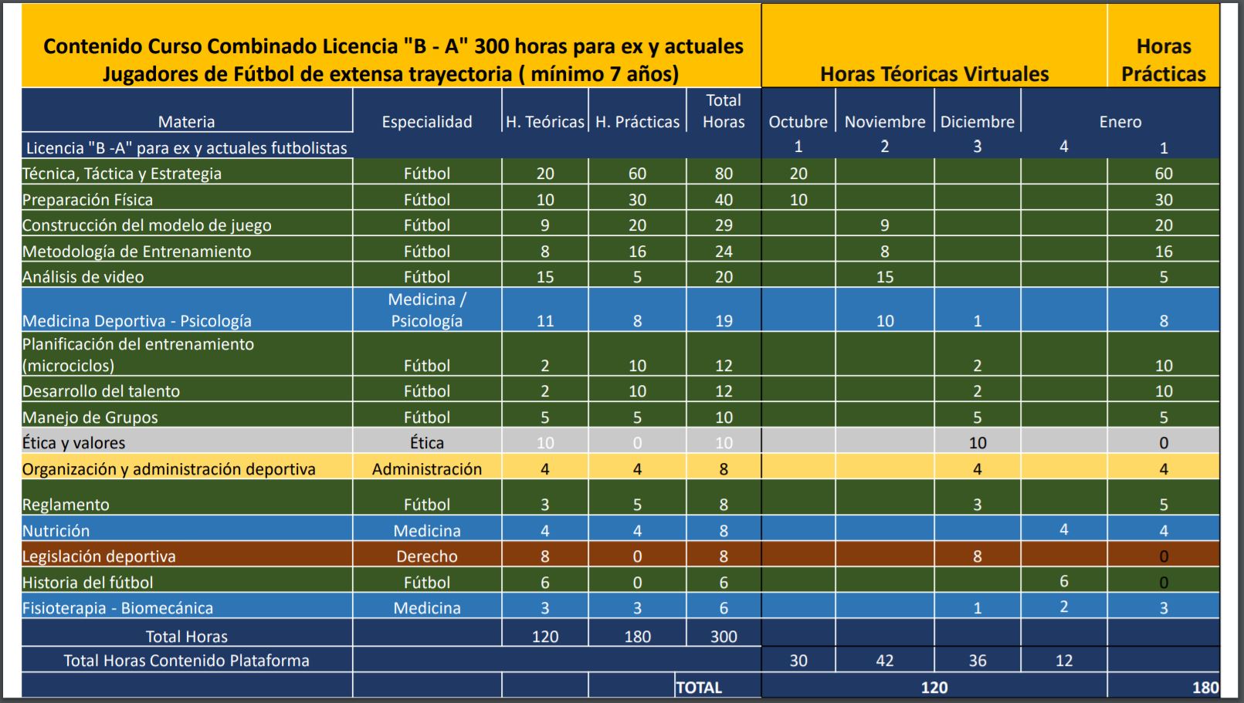Click the 'Manejo de Grupos' cell

pyautogui.click(x=187, y=414)
